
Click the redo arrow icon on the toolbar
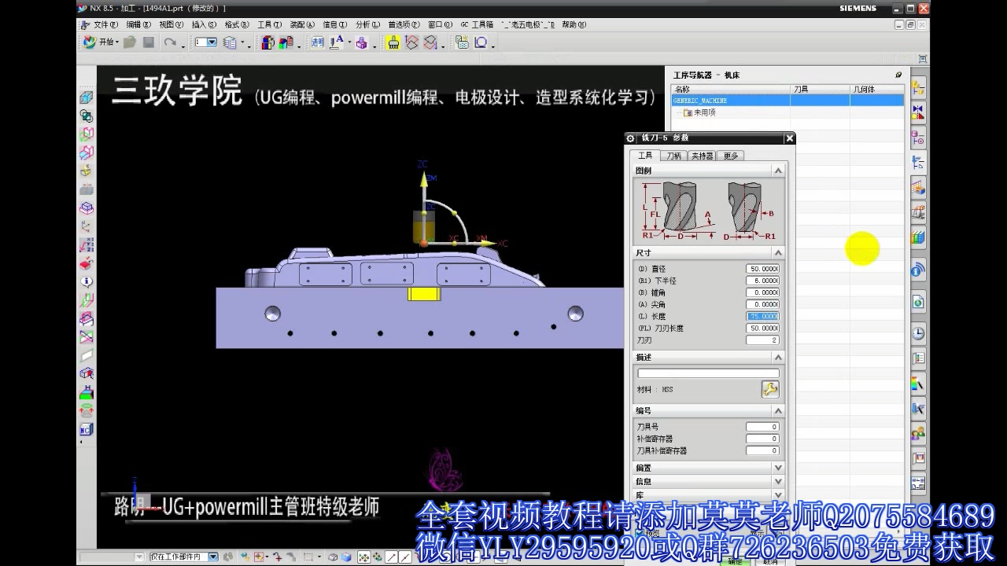pyautogui.click(x=171, y=42)
